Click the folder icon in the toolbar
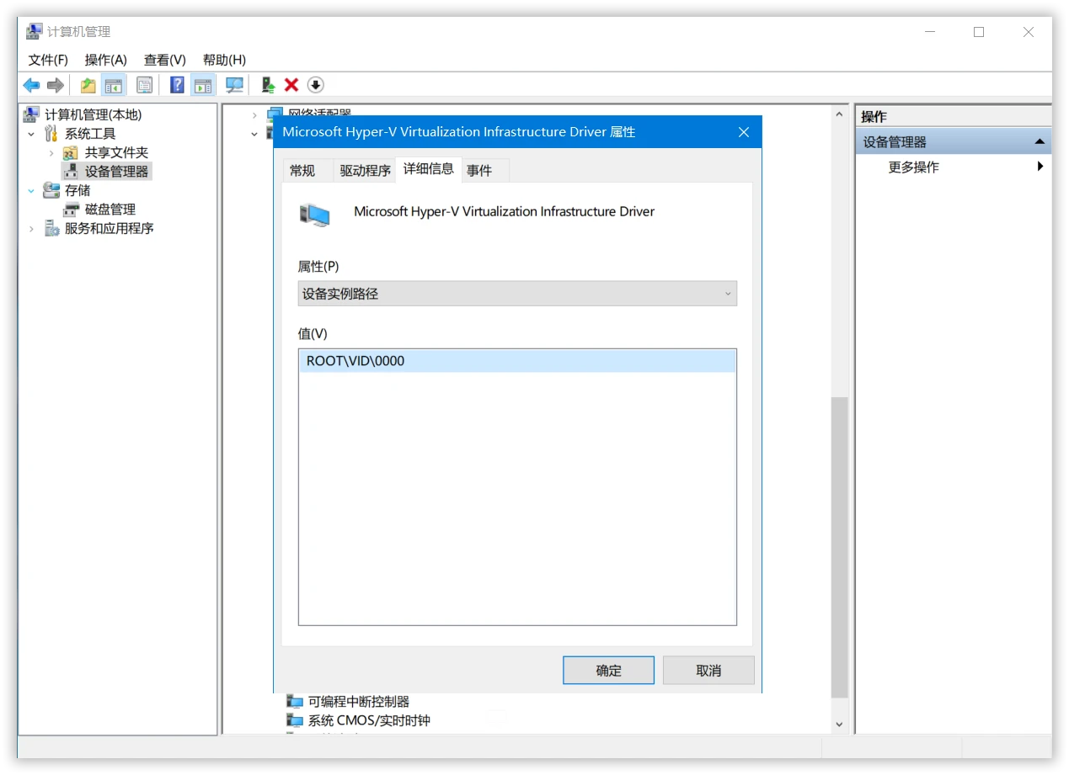This screenshot has height=775, width=1069. coord(88,84)
